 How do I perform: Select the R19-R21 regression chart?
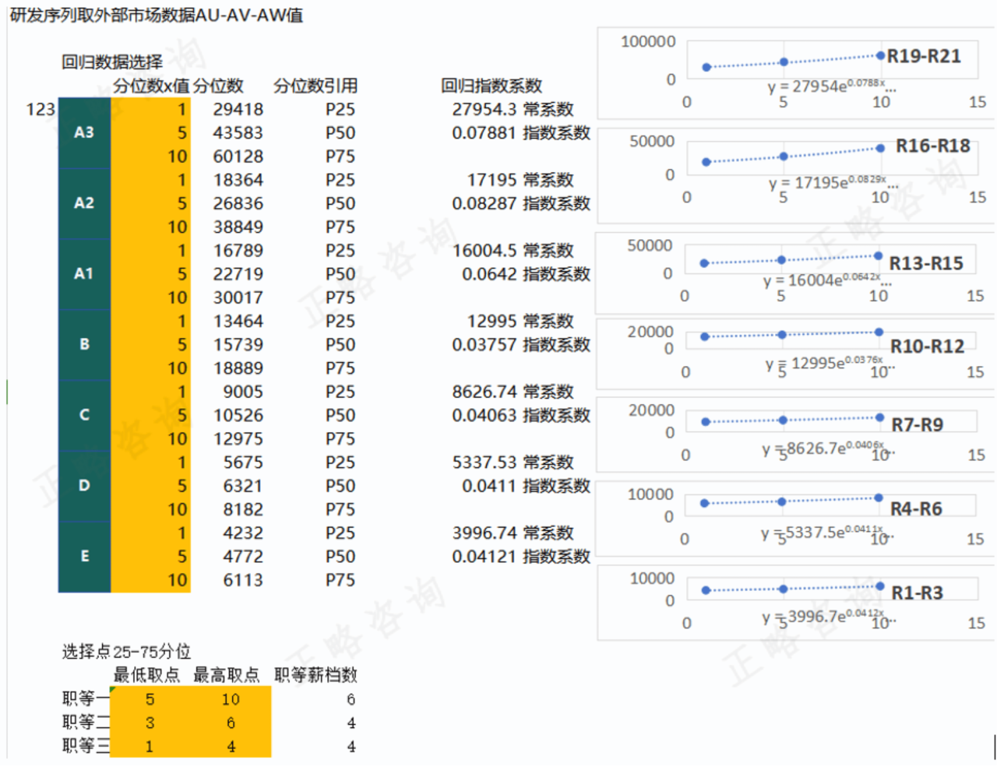pyautogui.click(x=796, y=73)
